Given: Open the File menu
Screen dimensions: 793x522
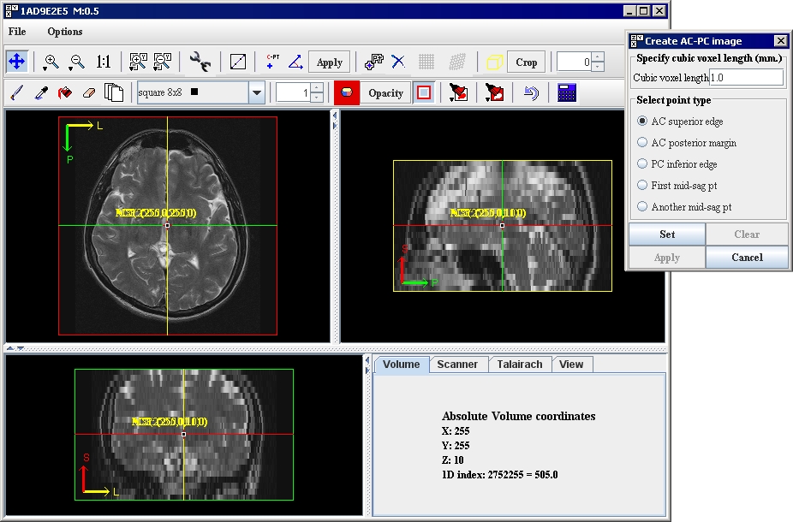Looking at the screenshot, I should [17, 32].
